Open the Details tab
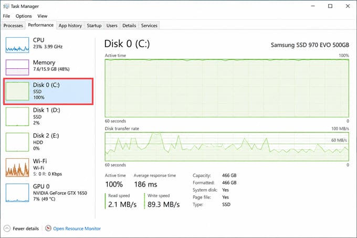Viewport: 357px width, 238px height. (129, 26)
